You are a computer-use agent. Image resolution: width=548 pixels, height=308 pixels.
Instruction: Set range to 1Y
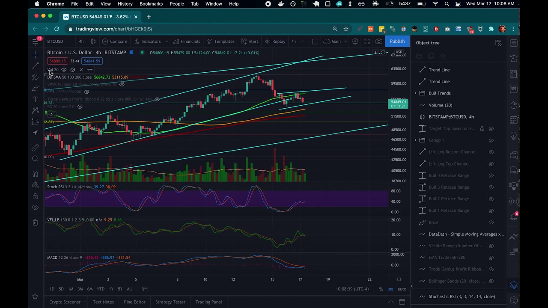(x=111, y=289)
